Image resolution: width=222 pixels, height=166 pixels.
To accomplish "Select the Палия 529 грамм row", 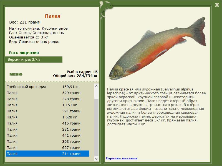I will pos(47,93).
